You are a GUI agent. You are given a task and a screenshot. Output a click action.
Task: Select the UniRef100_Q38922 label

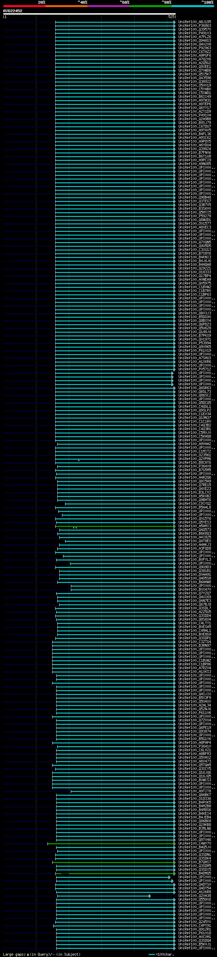click(x=195, y=82)
